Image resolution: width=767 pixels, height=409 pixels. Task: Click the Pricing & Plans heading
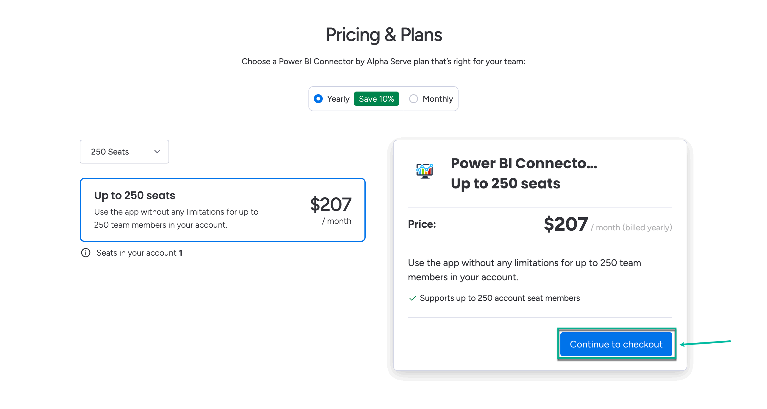coord(383,35)
